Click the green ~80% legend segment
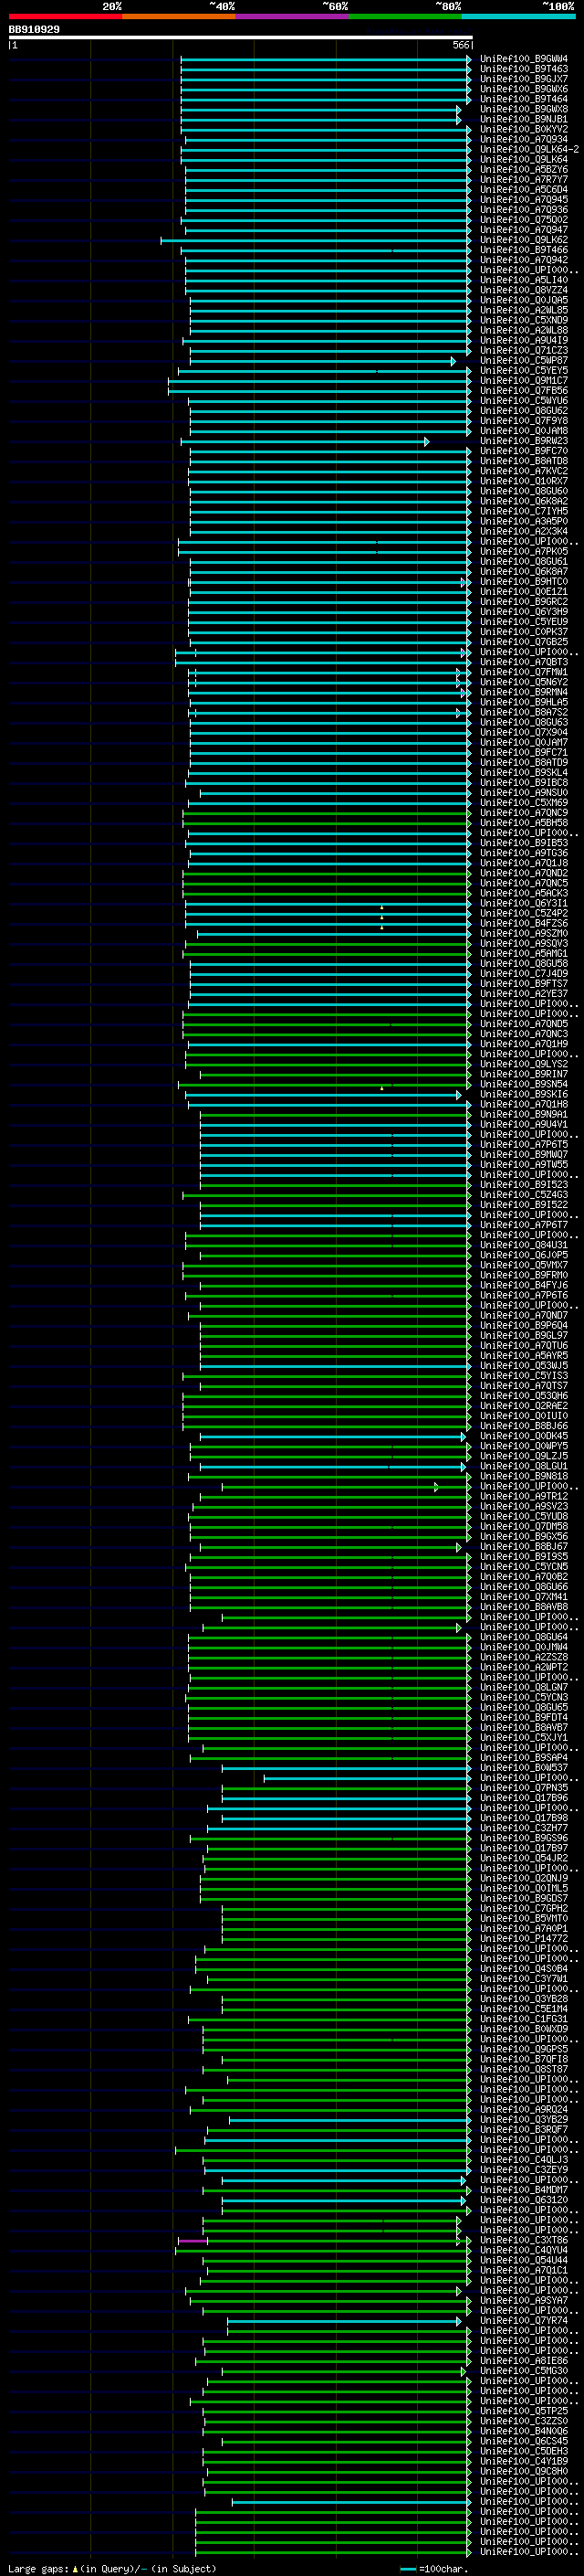The image size is (584, 2576). point(405,16)
